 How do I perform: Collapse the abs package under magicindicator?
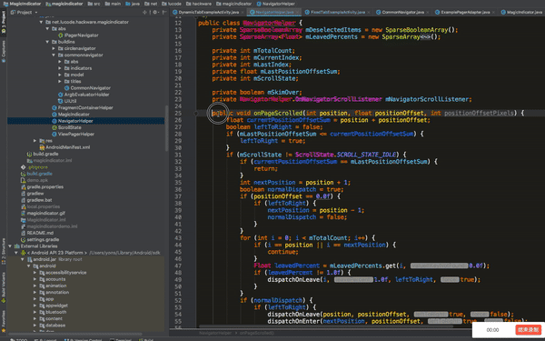click(x=47, y=28)
